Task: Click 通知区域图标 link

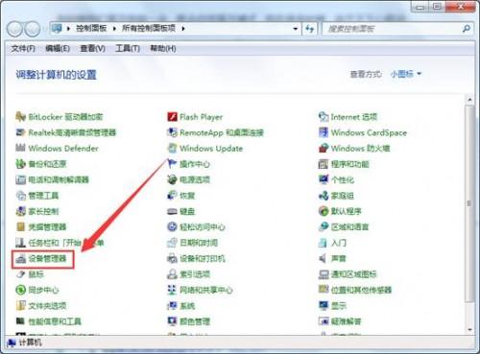Action: click(354, 274)
